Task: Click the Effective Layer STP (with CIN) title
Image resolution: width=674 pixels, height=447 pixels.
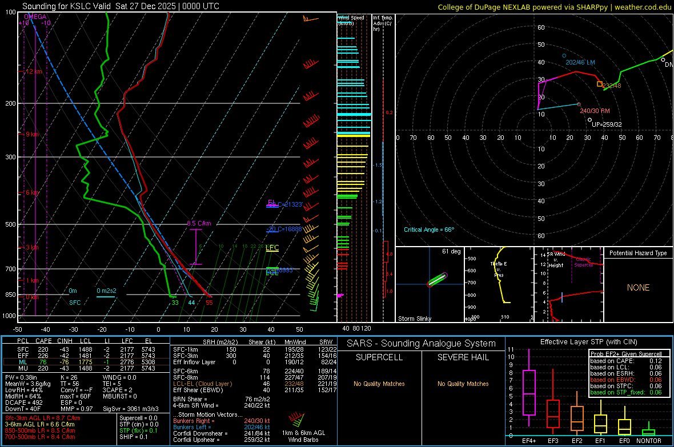Action: click(x=588, y=342)
